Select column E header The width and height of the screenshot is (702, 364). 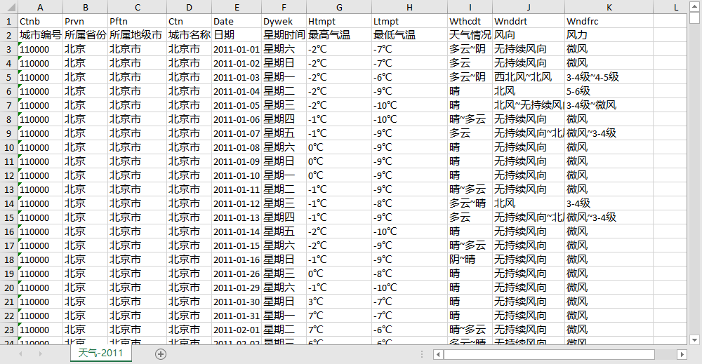[237, 8]
